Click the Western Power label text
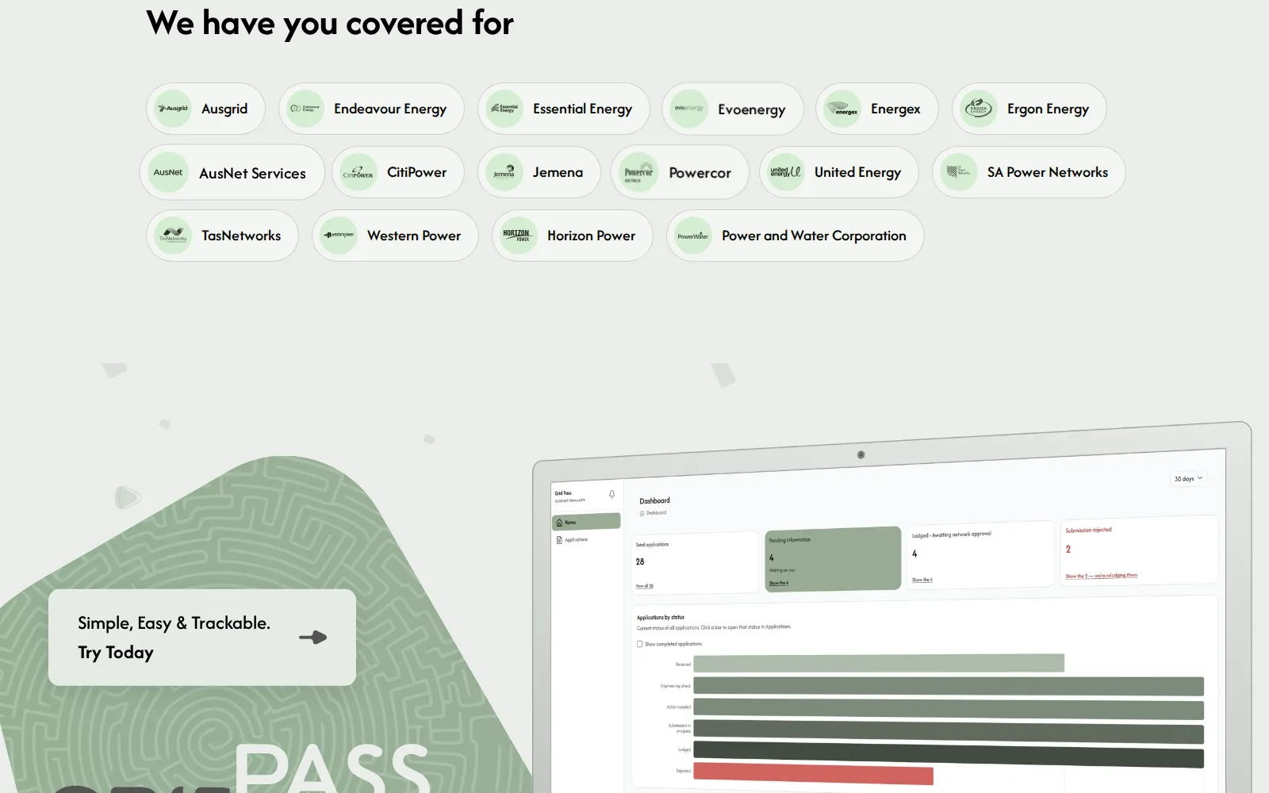The height and width of the screenshot is (793, 1269). tap(414, 236)
